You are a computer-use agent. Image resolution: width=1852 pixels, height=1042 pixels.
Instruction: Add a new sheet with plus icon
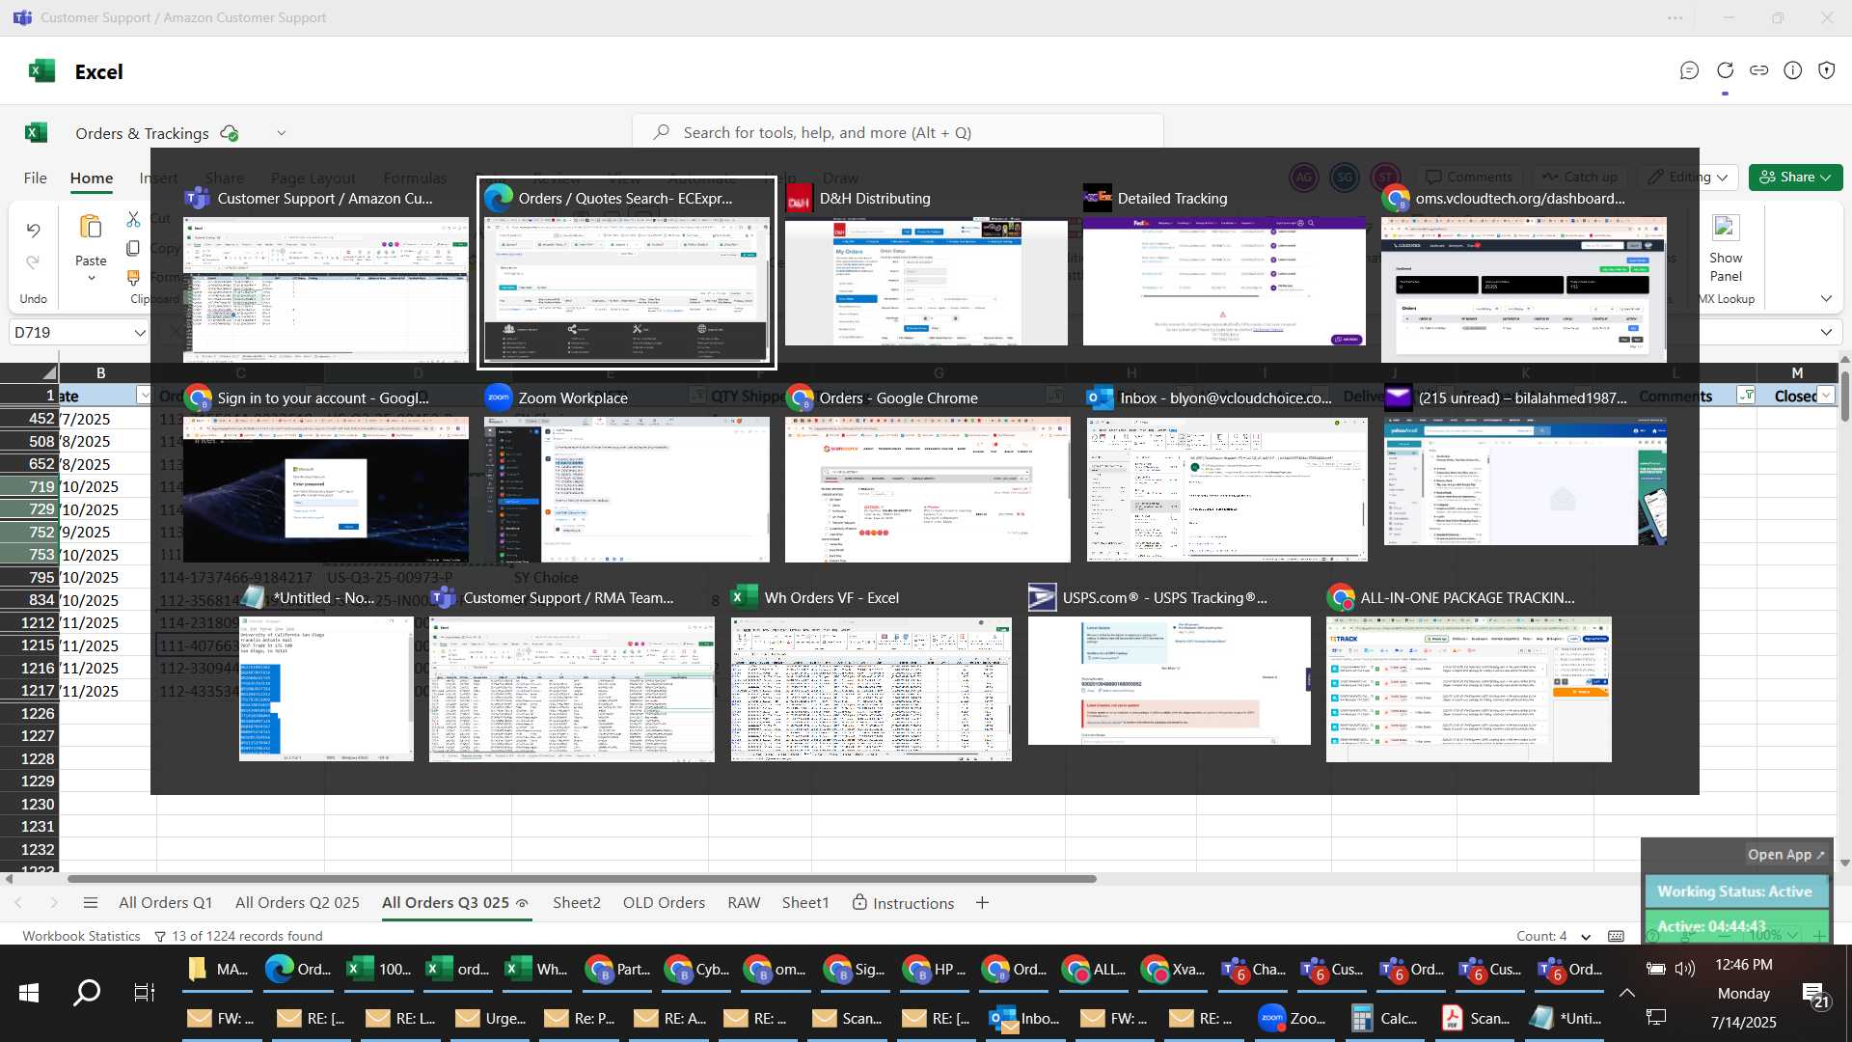(982, 903)
